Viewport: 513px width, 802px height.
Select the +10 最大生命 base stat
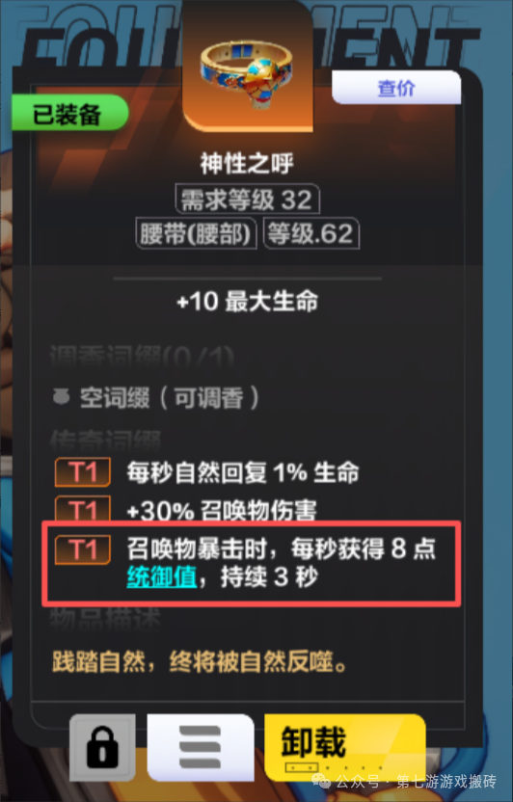pos(248,302)
